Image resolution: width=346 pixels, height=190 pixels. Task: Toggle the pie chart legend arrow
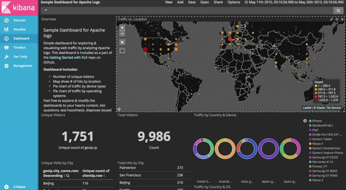point(305,121)
